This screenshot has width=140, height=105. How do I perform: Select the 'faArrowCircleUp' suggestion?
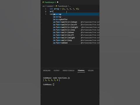[76, 40]
